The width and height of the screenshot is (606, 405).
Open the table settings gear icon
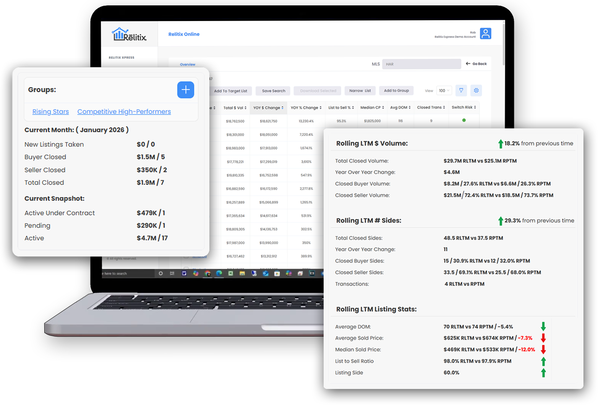coord(476,91)
